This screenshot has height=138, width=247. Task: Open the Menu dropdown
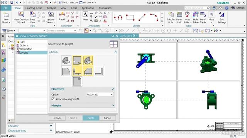9,31
